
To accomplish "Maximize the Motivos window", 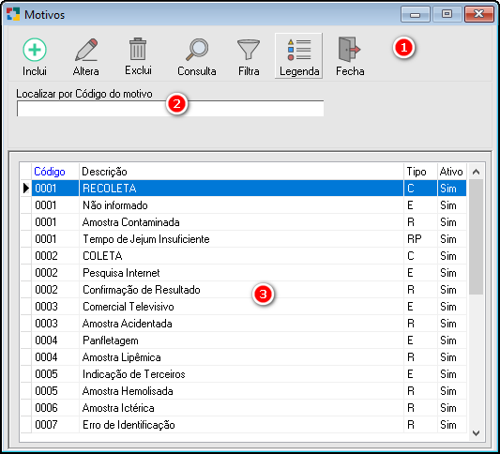I will (447, 14).
